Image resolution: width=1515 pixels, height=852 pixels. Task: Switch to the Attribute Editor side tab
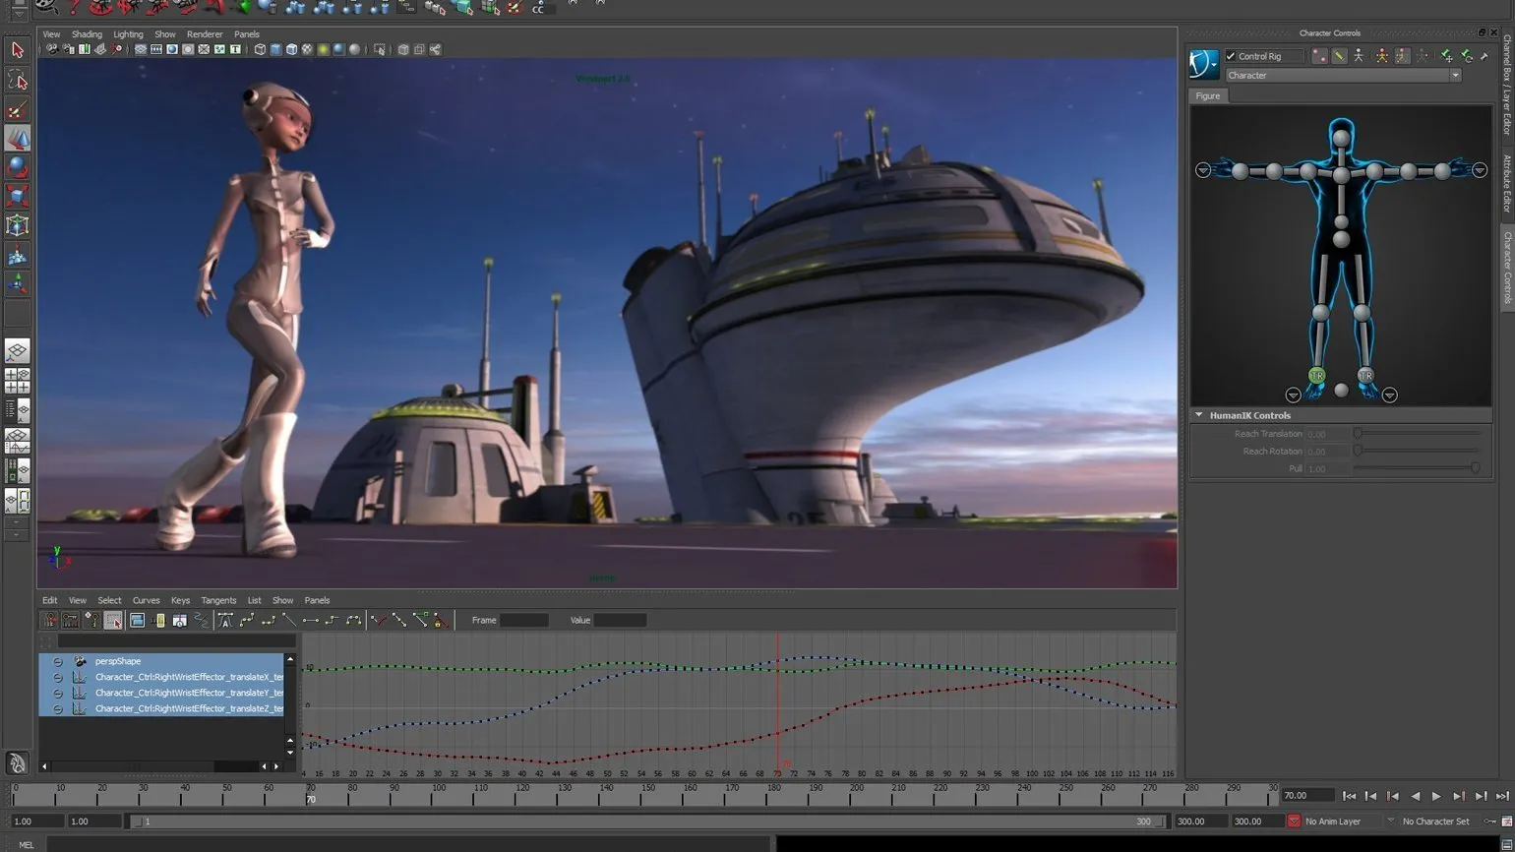click(1506, 182)
